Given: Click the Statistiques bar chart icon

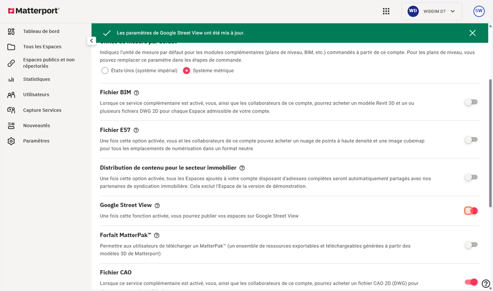Looking at the screenshot, I should point(11,79).
